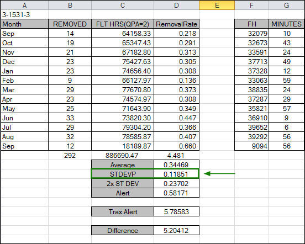The width and height of the screenshot is (305, 244).
Task: Select highlighted column E header
Action: tap(217, 5)
